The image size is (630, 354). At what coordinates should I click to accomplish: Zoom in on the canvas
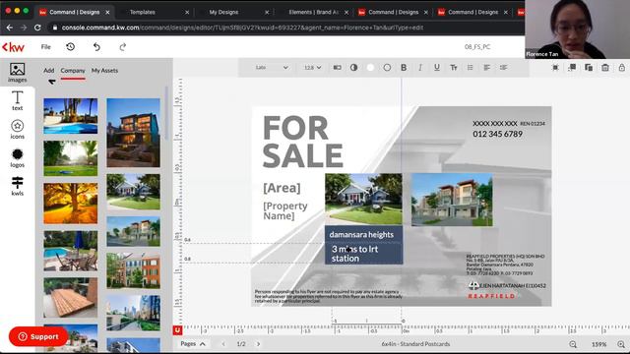(621, 344)
